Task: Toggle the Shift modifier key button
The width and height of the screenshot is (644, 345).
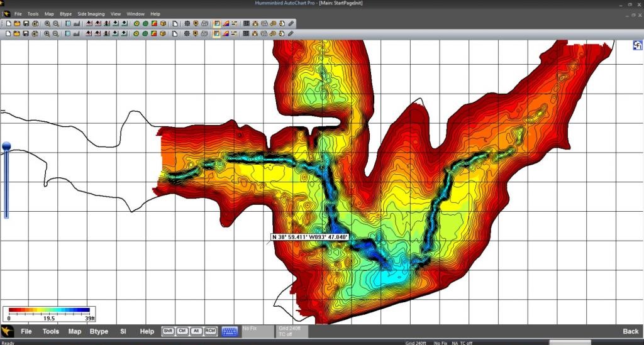Action: (x=168, y=331)
